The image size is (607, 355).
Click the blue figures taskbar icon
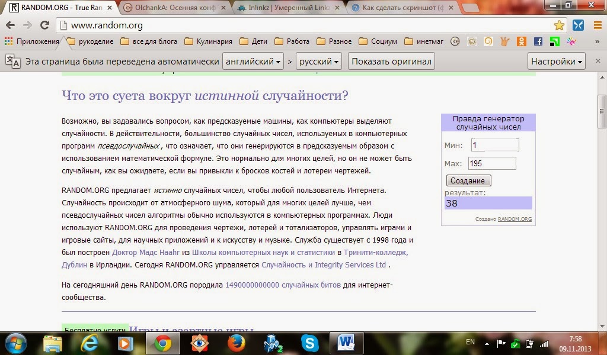tap(273, 343)
